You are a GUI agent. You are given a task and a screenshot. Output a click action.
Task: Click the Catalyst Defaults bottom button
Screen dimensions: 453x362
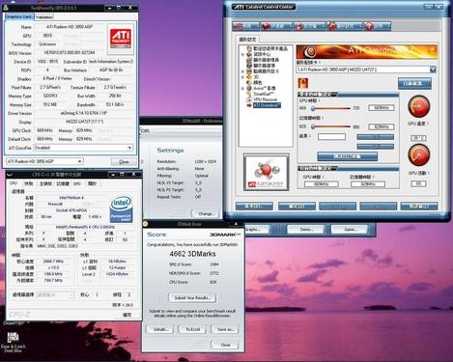[x=419, y=206]
